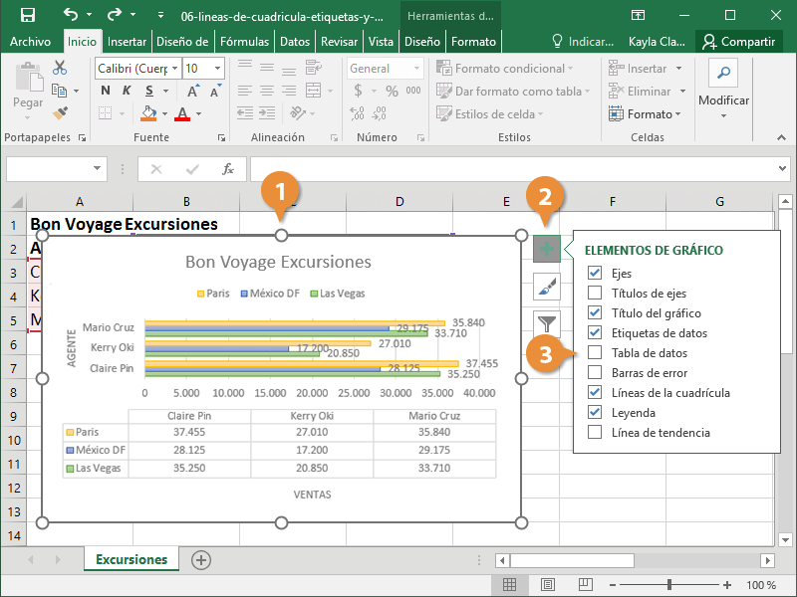Toggle Bold (N) formatting
Viewport: 797px width, 597px height.
(105, 92)
